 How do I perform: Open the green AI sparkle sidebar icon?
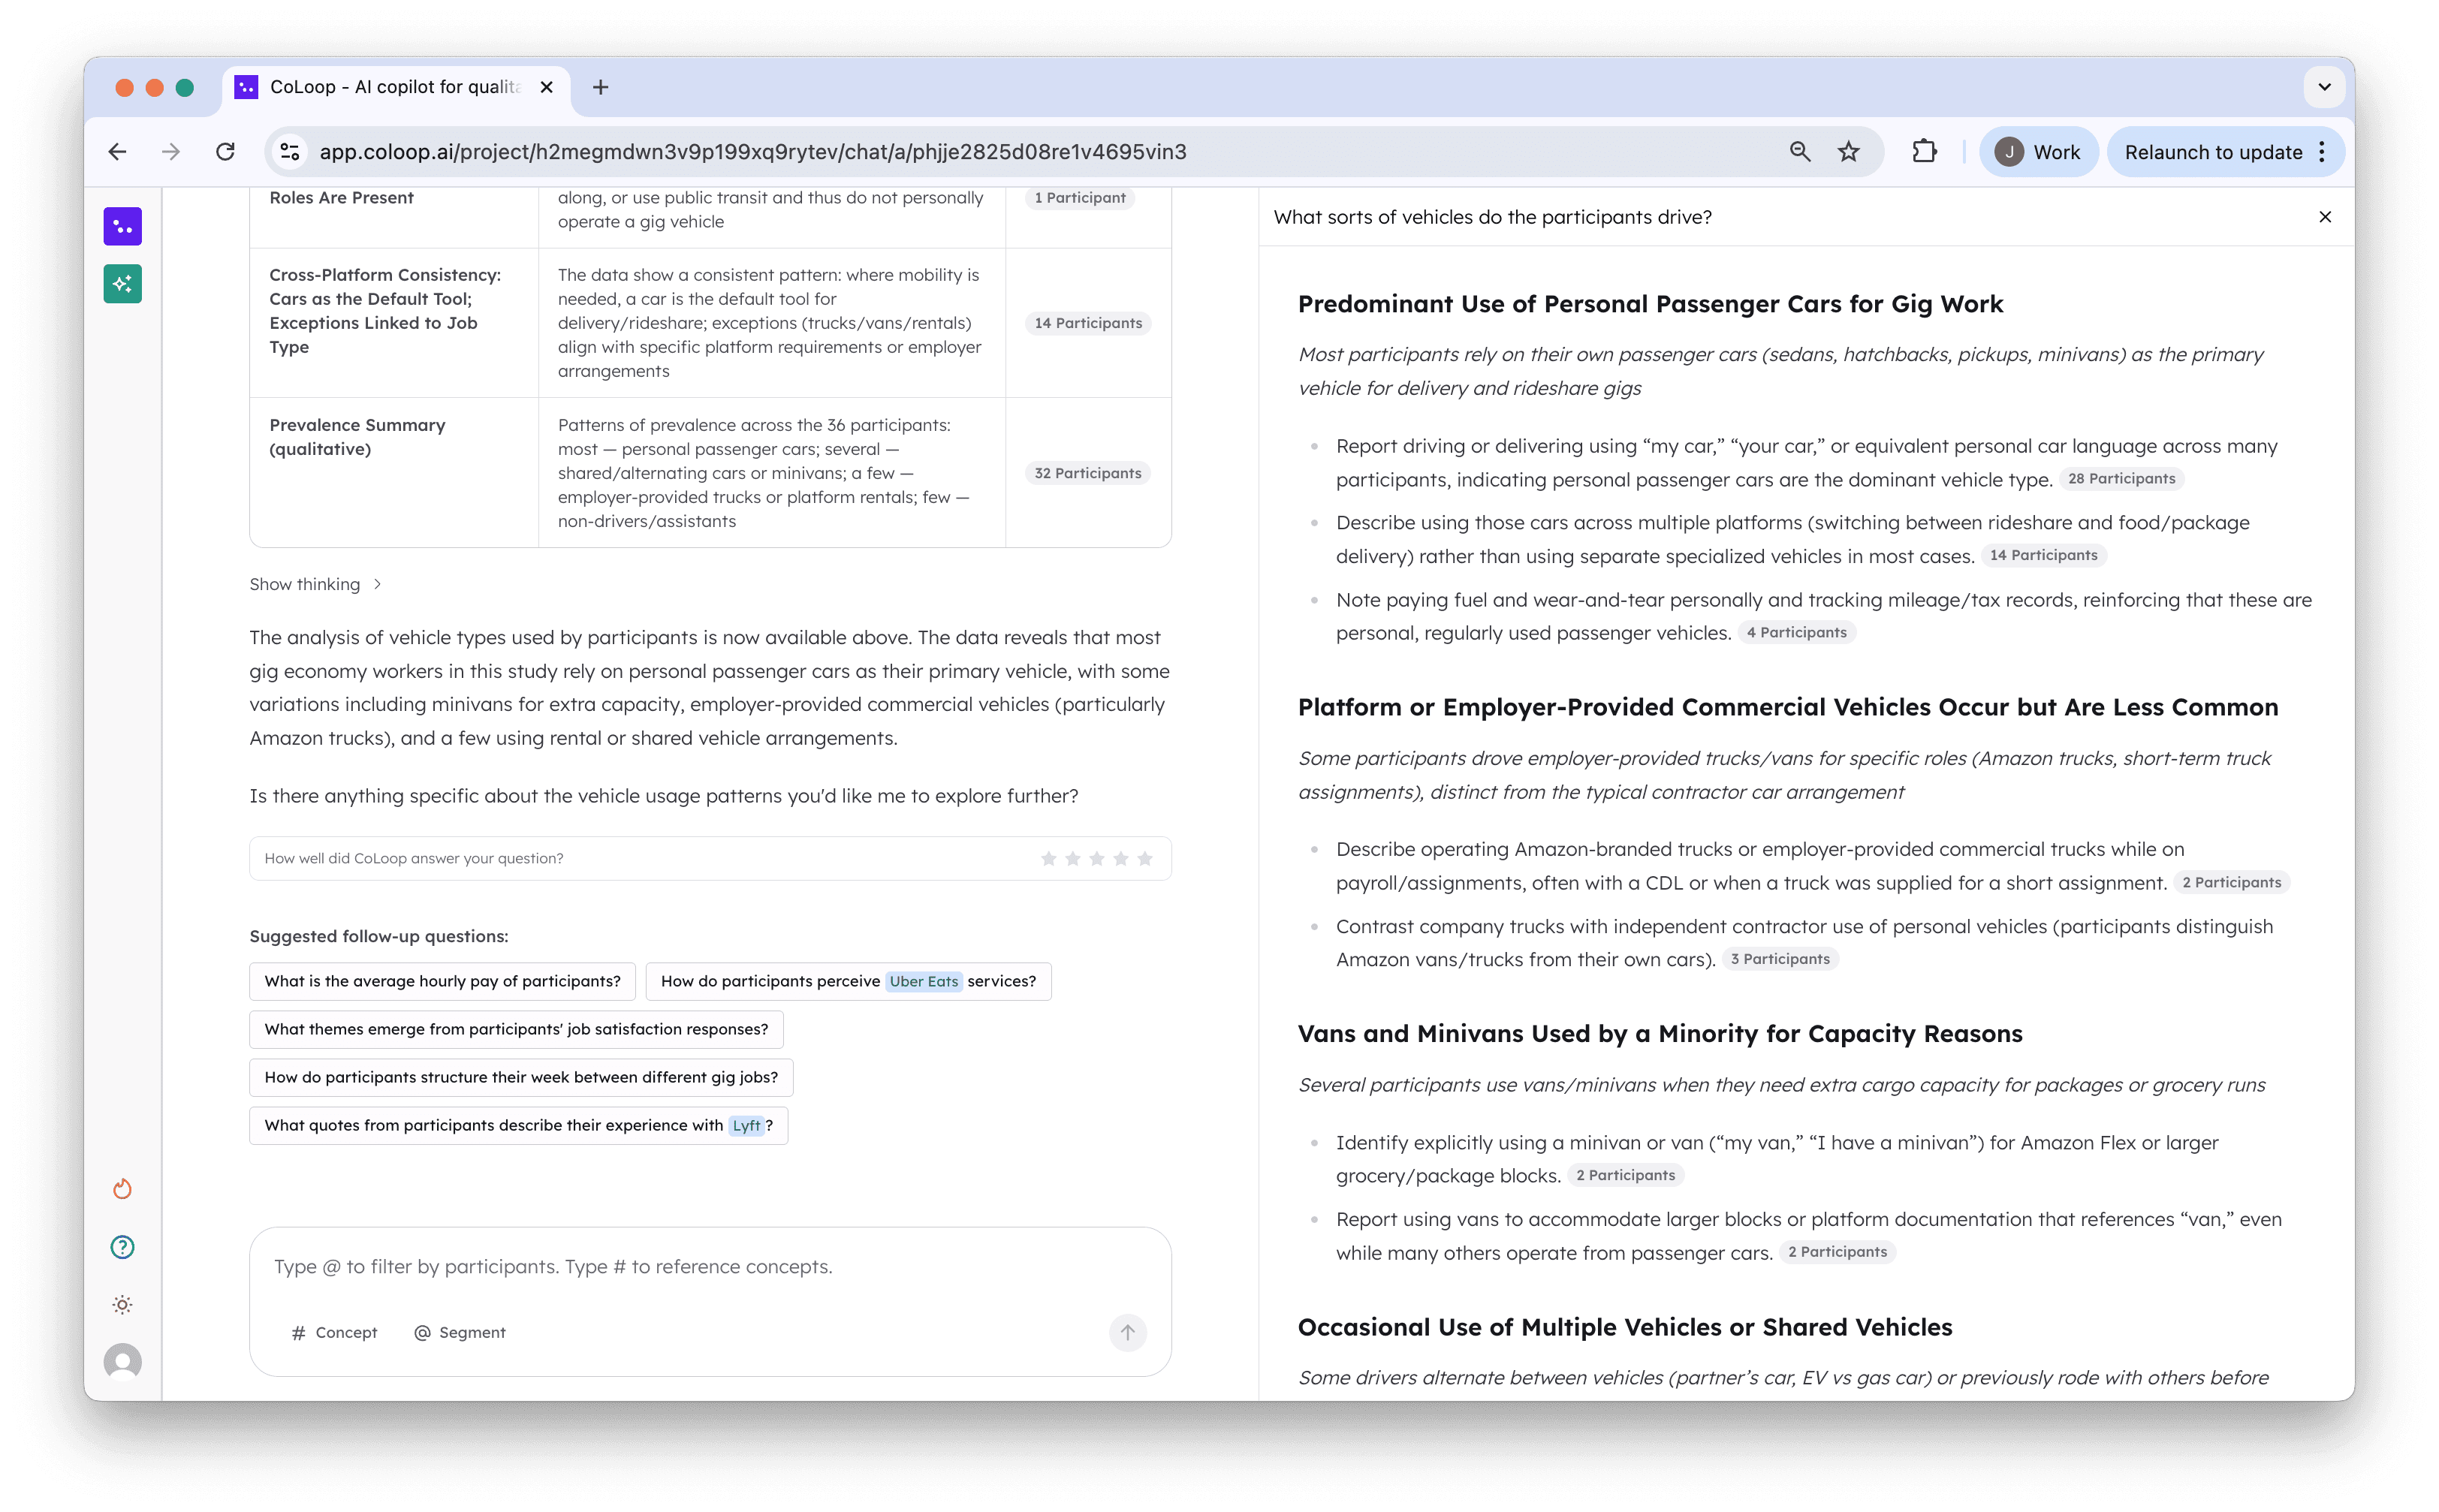point(122,284)
